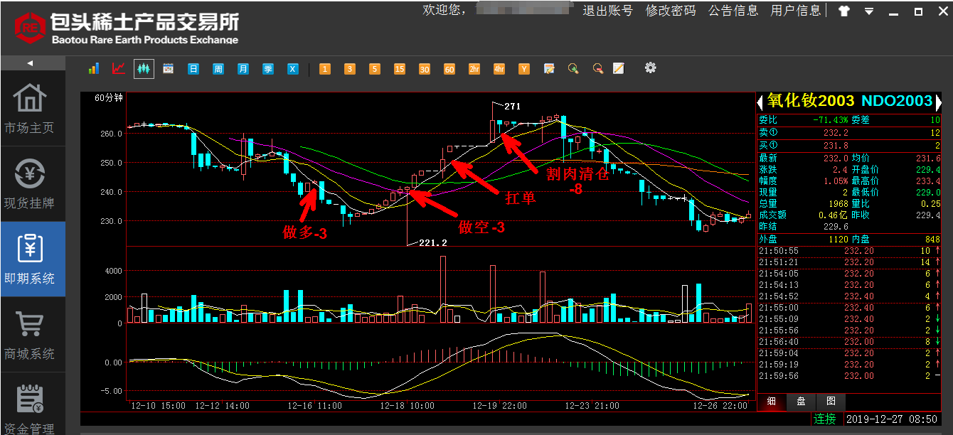The image size is (953, 435).
Task: Open the title bar dropdown triangle menu
Action: (869, 11)
